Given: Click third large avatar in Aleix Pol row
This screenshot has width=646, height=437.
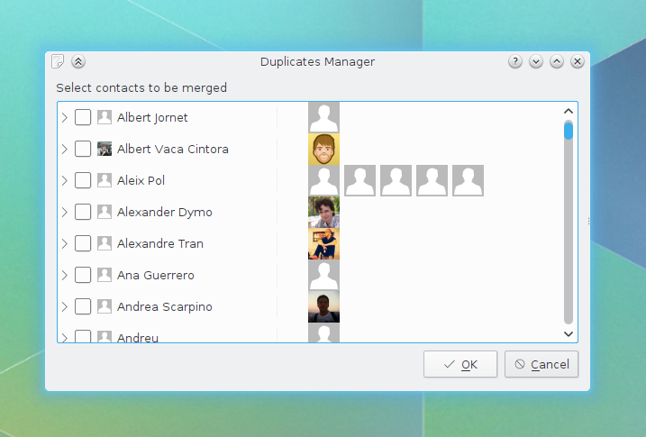Looking at the screenshot, I should [396, 180].
